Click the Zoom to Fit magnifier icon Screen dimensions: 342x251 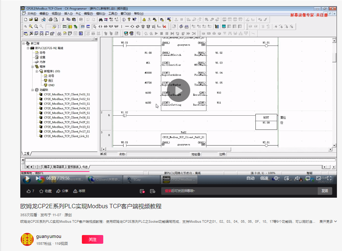pyautogui.click(x=31, y=26)
